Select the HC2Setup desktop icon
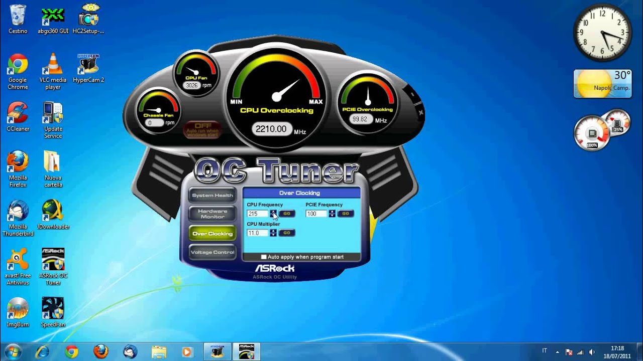643x361 pixels. (x=88, y=19)
